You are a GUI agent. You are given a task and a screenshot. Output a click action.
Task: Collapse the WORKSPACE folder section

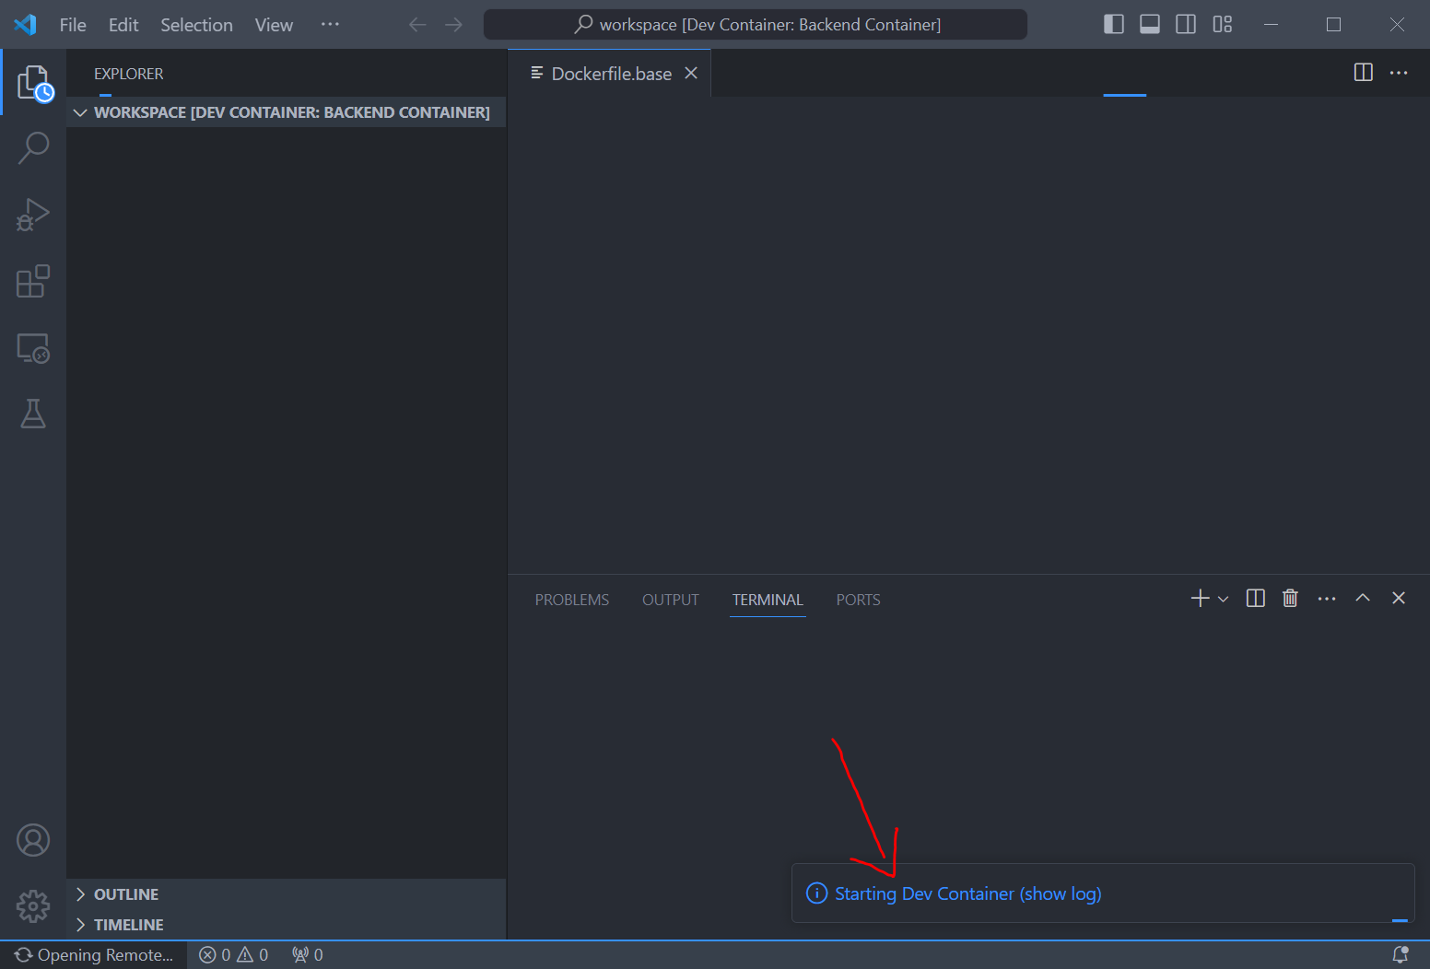[x=286, y=112]
